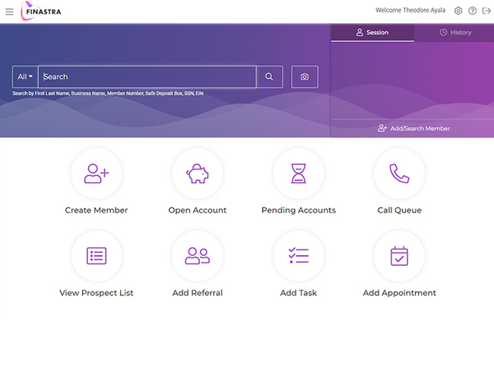Open camera scan search button

click(x=304, y=77)
